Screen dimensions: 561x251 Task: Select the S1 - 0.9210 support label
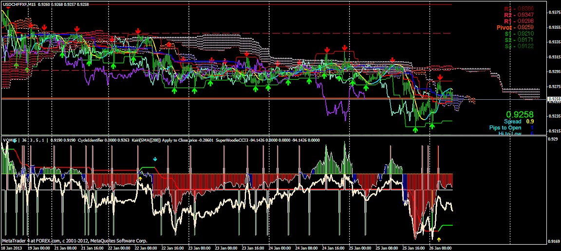519,34
